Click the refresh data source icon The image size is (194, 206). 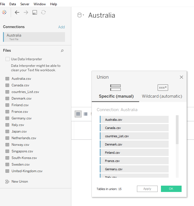43,12
